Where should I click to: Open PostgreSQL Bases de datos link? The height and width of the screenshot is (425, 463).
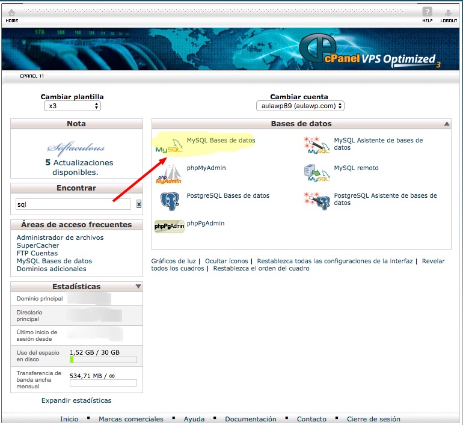coord(228,196)
